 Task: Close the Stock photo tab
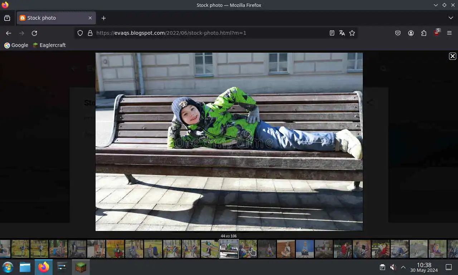click(x=90, y=18)
